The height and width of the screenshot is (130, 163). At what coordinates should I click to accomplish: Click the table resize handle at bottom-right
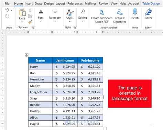[x=105, y=128]
